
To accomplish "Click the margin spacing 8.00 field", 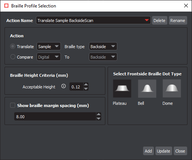I will pyautogui.click(x=55, y=116).
